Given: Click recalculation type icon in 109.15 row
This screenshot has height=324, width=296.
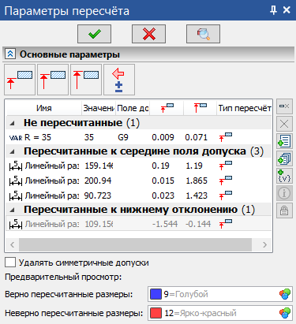Looking at the screenshot, I should pos(226,224).
